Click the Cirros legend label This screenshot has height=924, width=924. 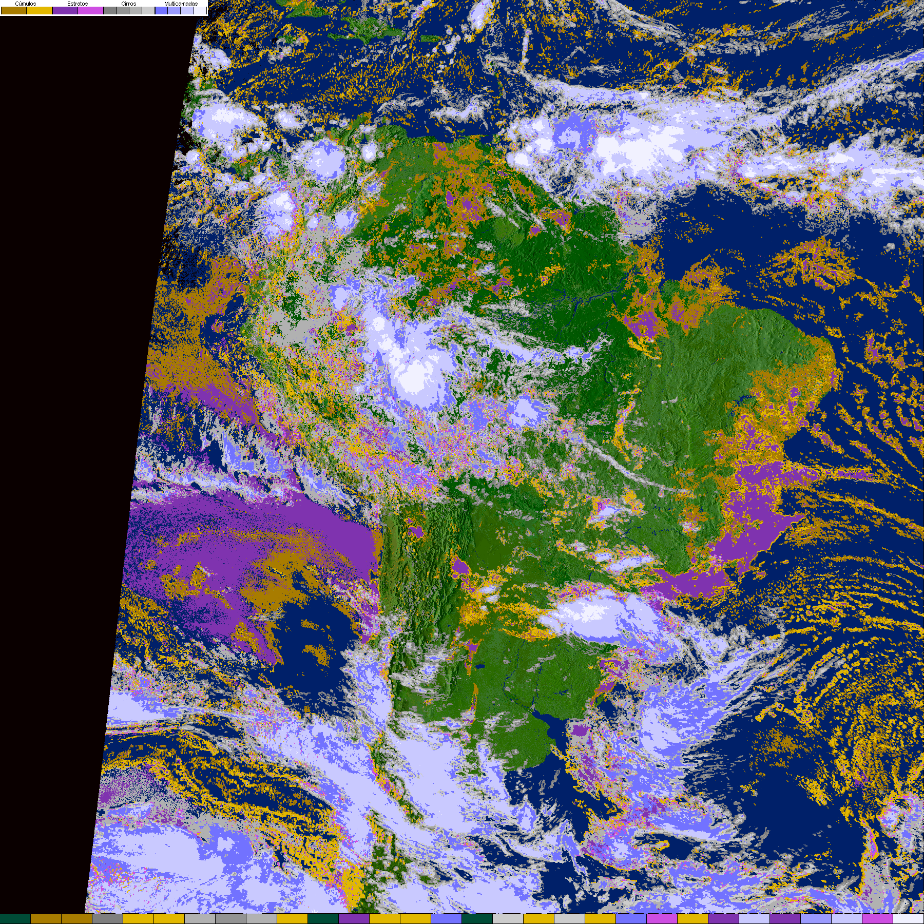pyautogui.click(x=129, y=4)
